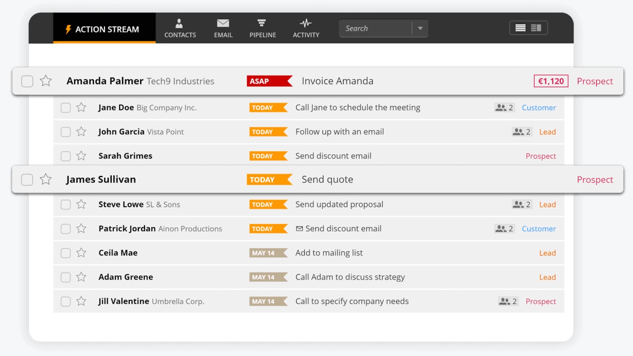
Task: Click the envelope icon in Patrick Jordan's task
Action: (x=300, y=229)
